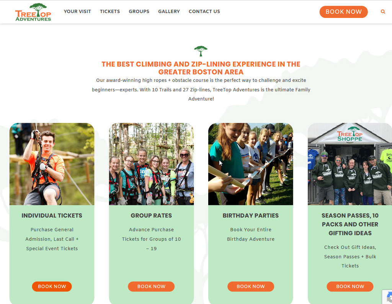Book Now under Birthday Parties
The height and width of the screenshot is (304, 392).
click(251, 286)
